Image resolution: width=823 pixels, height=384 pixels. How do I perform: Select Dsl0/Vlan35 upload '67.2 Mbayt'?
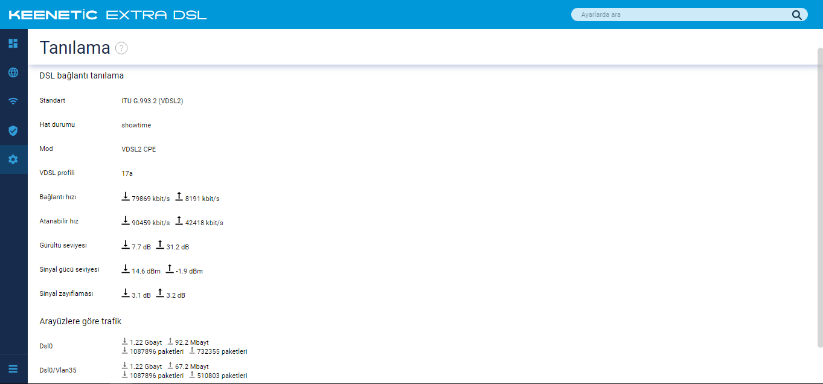click(192, 366)
